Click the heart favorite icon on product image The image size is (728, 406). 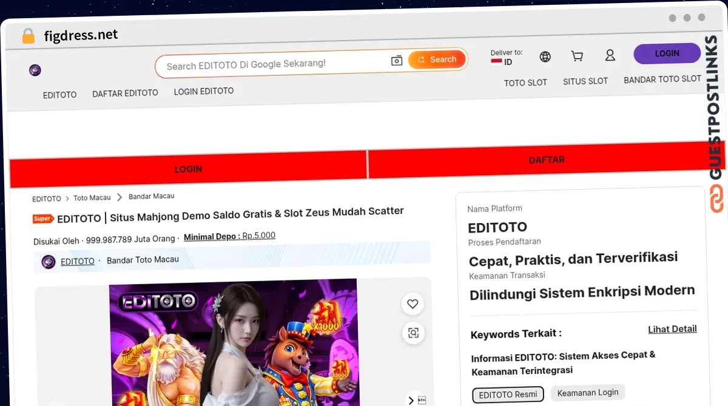pyautogui.click(x=413, y=304)
